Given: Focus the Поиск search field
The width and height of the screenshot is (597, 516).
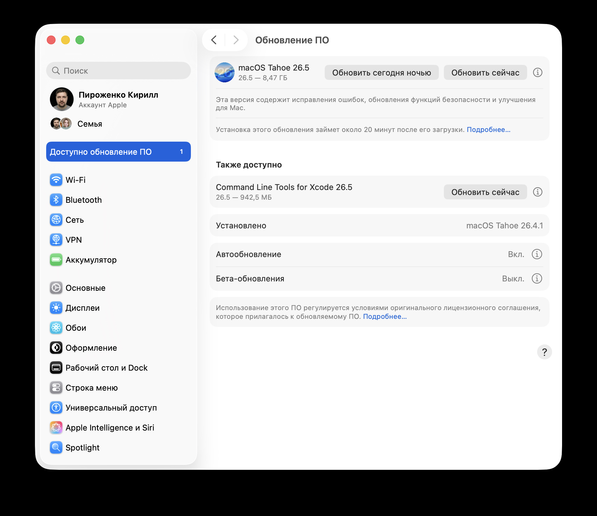Looking at the screenshot, I should 119,71.
